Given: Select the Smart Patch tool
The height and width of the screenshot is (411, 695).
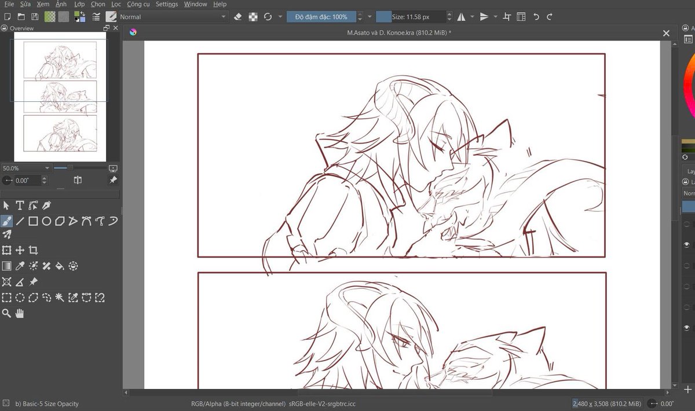Looking at the screenshot, I should click(46, 266).
